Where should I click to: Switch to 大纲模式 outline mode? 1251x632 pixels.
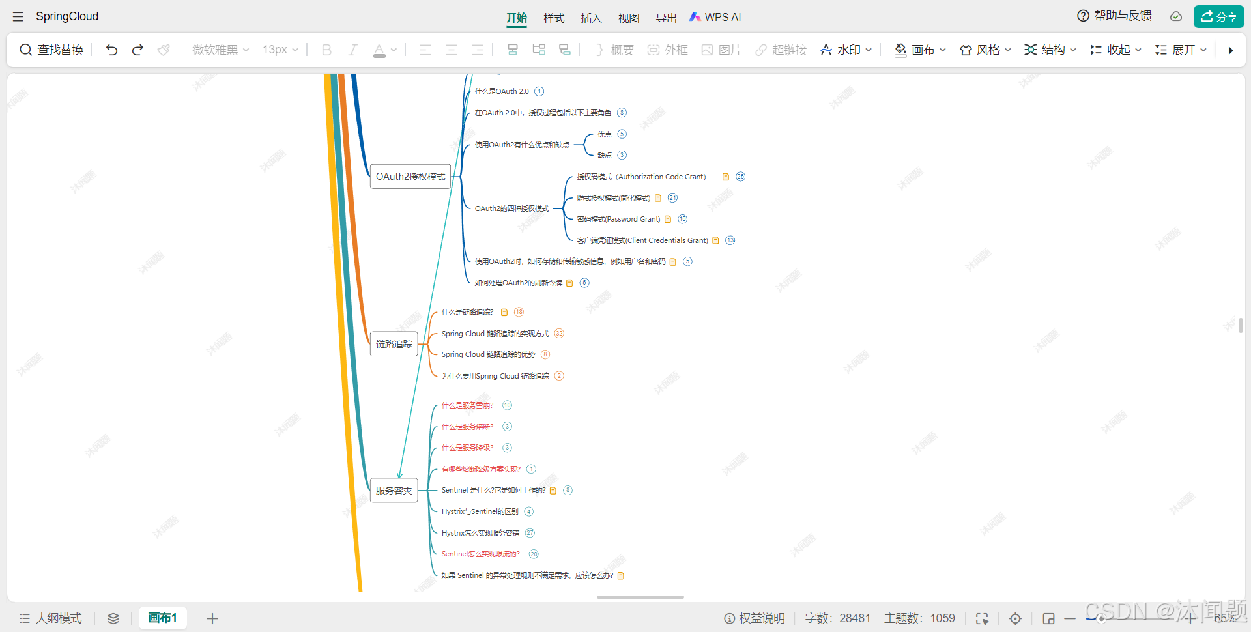pos(51,618)
